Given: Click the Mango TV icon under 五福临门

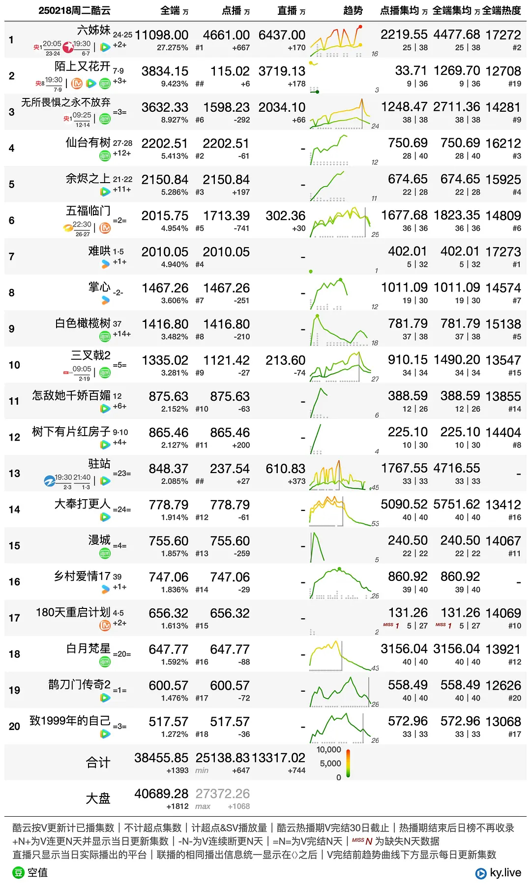Looking at the screenshot, I should pyautogui.click(x=105, y=228).
